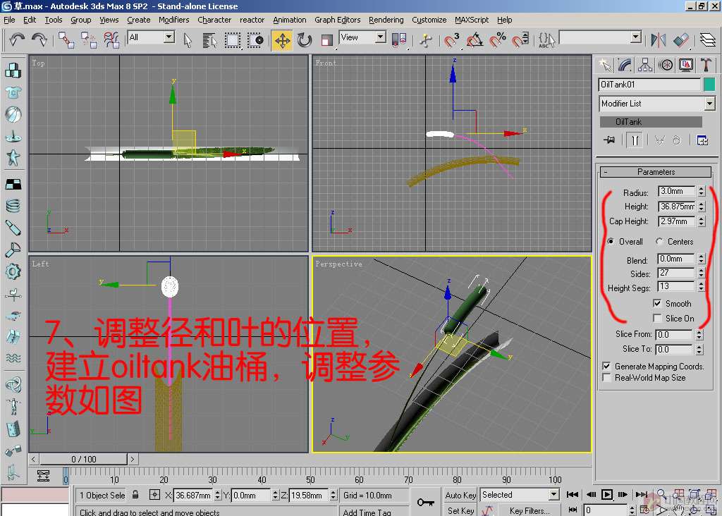The width and height of the screenshot is (722, 516).
Task: Switch to the Create command panel
Action: coord(604,65)
